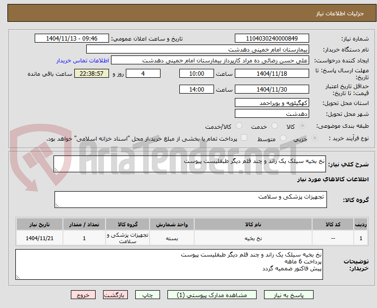The height and width of the screenshot is (308, 377).
Task: Click the نخ بخیه item name cell
Action: (253, 238)
